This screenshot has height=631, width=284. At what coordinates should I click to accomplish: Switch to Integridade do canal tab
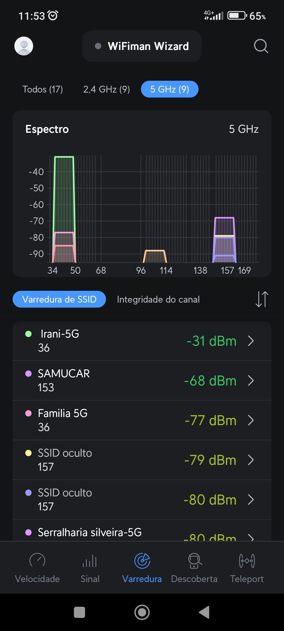click(x=158, y=299)
